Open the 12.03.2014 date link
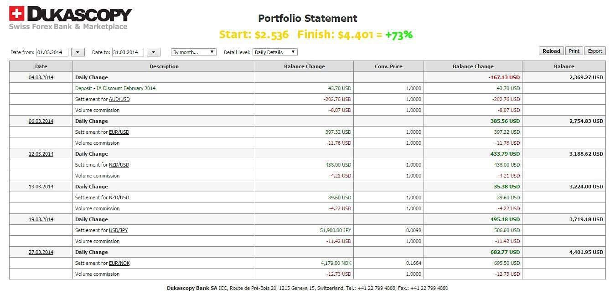Screen dimensions: 615x299 click(x=41, y=154)
